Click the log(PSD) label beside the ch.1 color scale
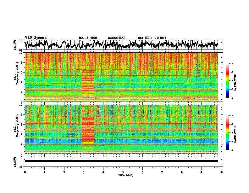Viewport: 249px width, 193px height. [x=235, y=82]
